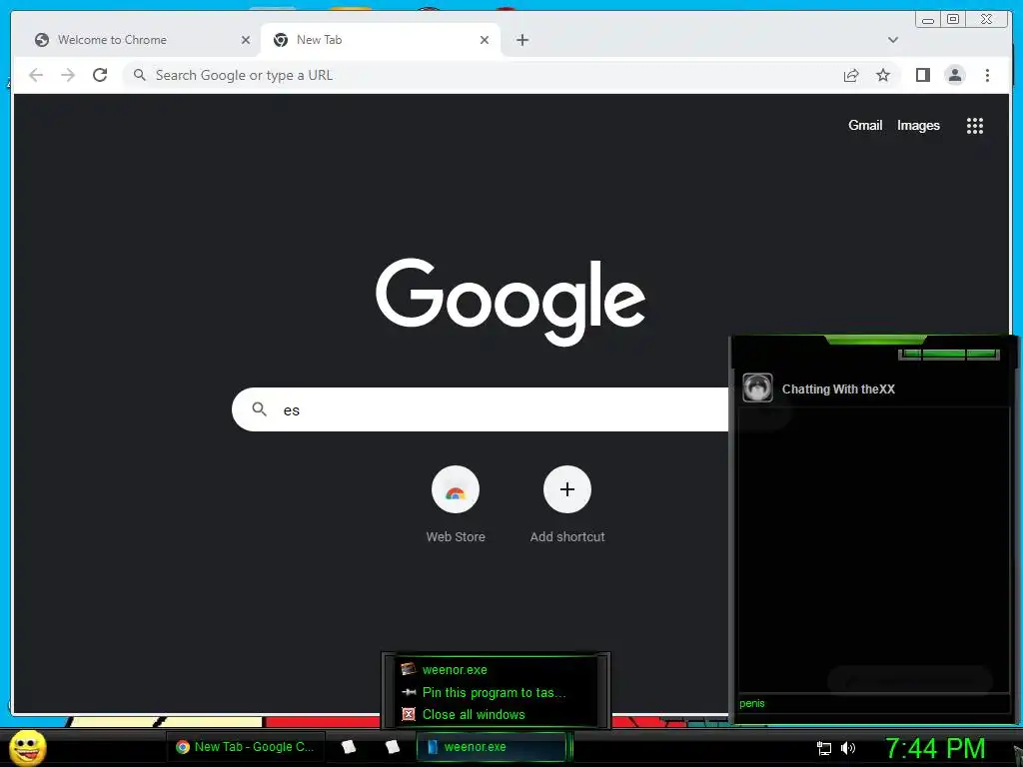Open network icon in system tray
The height and width of the screenshot is (767, 1023).
point(824,748)
